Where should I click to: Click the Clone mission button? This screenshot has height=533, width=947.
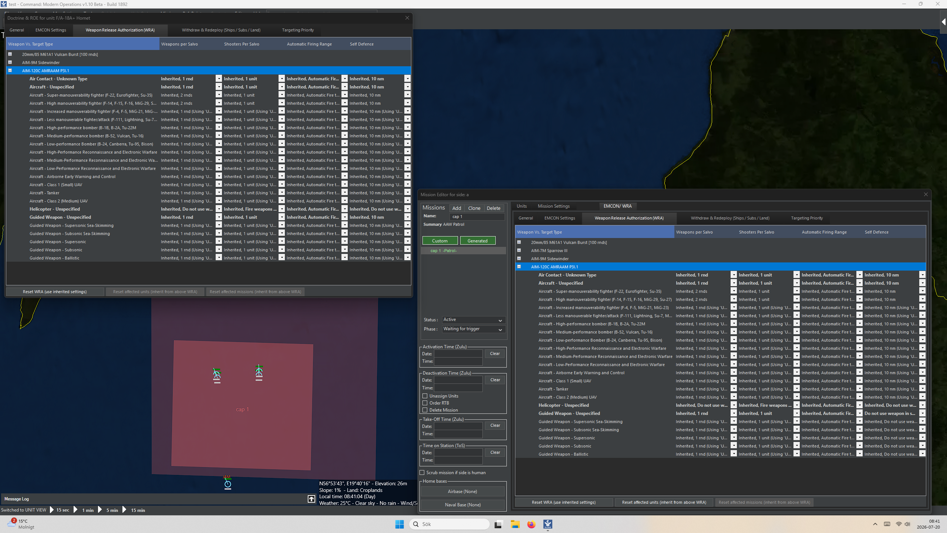(474, 208)
